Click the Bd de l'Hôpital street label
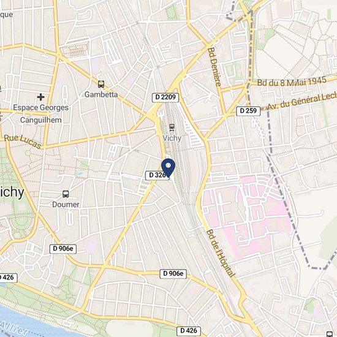Screen dimensions: 337x337 (221, 254)
